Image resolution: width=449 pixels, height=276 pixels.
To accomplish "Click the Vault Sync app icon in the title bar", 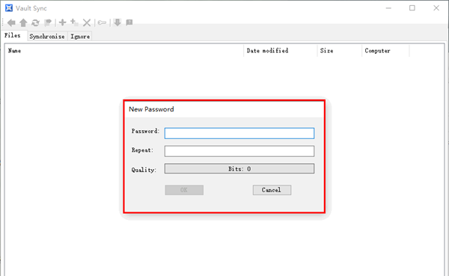I will [x=9, y=8].
